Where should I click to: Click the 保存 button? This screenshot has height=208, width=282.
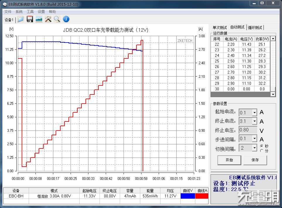pyautogui.click(x=255, y=160)
